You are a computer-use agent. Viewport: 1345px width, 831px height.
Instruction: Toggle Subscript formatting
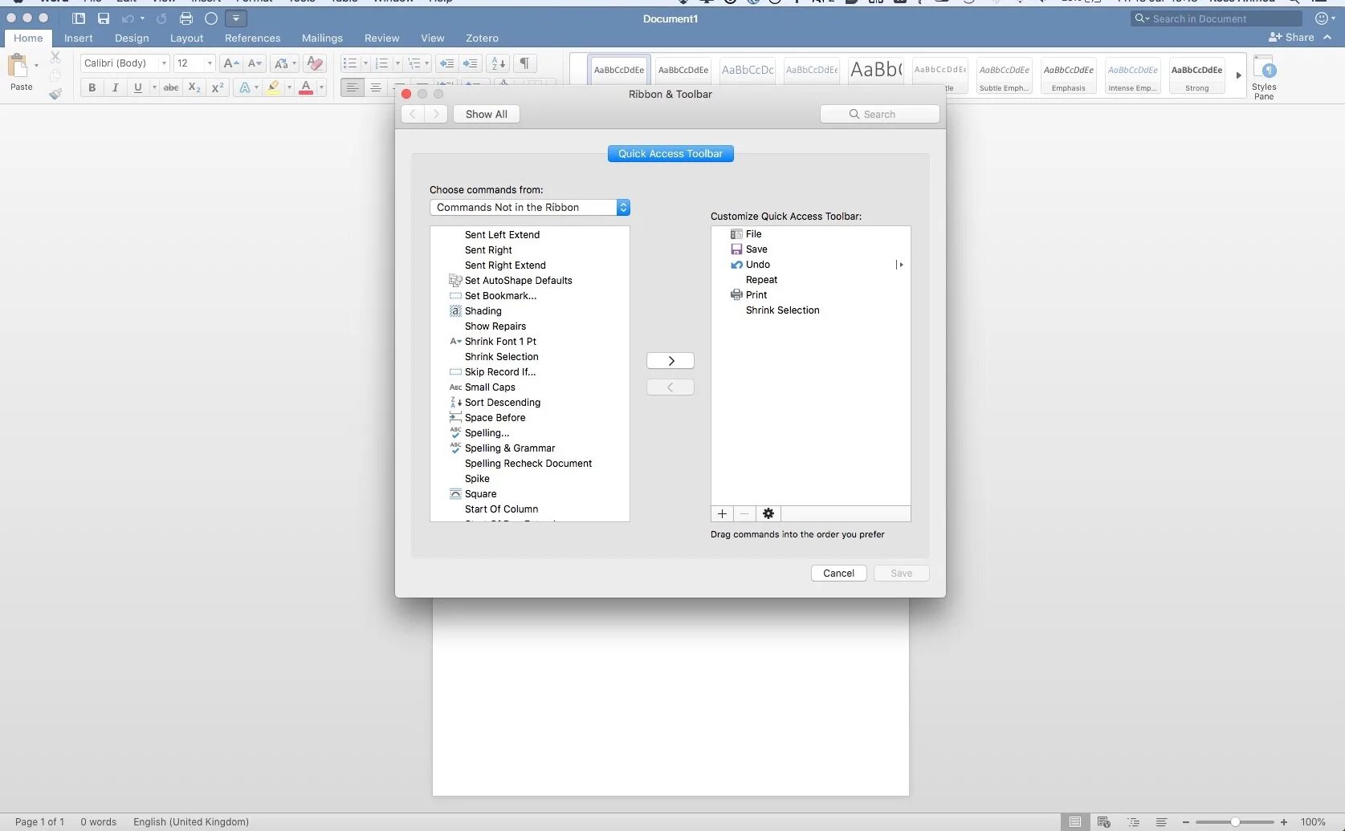(x=194, y=87)
